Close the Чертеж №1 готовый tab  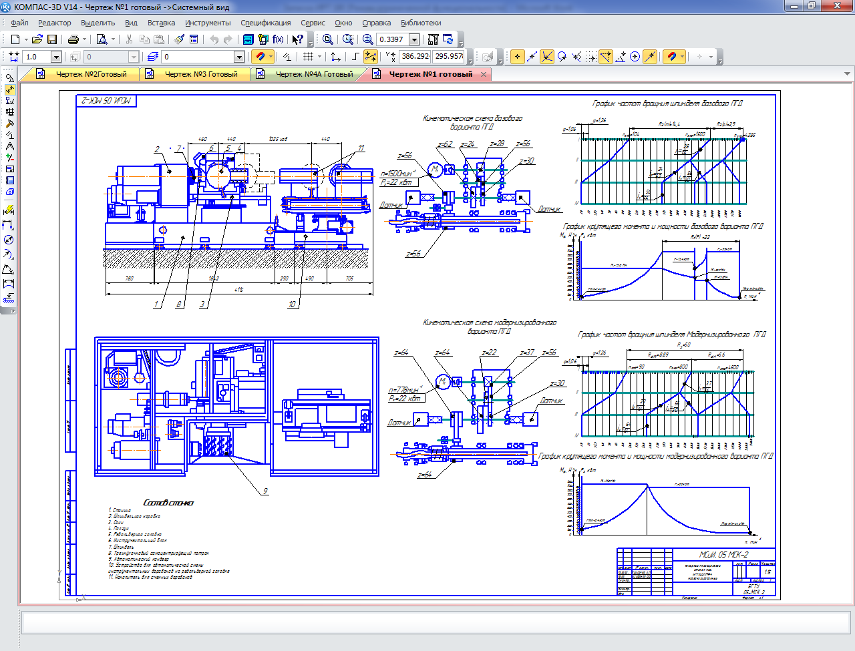(484, 74)
